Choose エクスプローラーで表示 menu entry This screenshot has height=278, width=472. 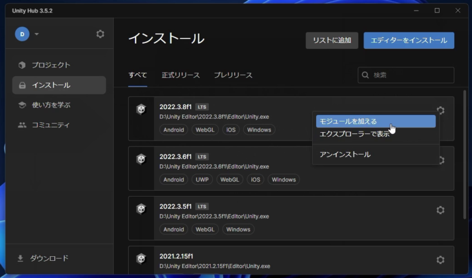[354, 134]
